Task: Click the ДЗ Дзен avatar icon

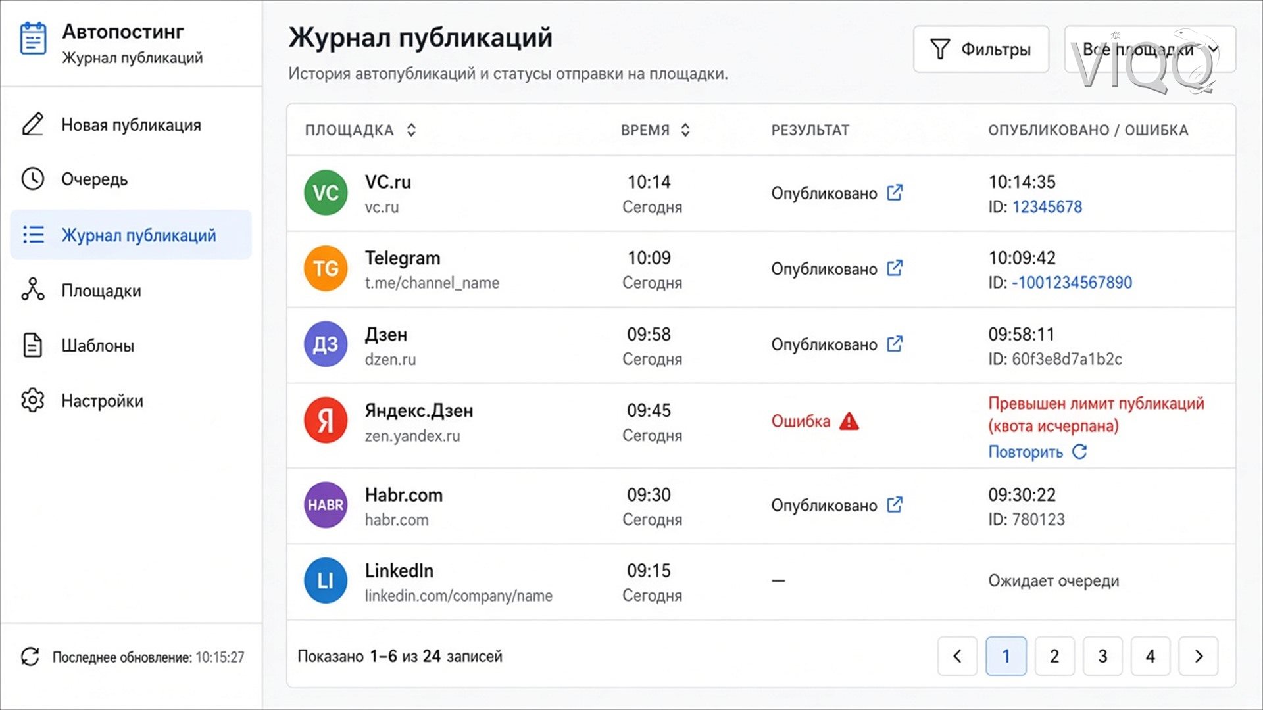Action: 326,344
